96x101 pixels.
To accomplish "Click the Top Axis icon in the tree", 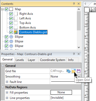I will click(x=16, y=23).
